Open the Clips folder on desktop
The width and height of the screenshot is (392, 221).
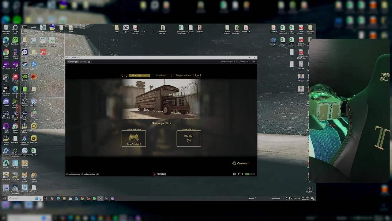[x=117, y=29]
